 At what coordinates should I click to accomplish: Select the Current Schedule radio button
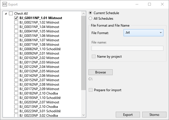(90, 13)
